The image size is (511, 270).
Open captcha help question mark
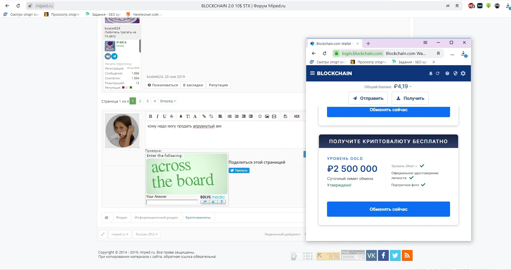point(222,202)
